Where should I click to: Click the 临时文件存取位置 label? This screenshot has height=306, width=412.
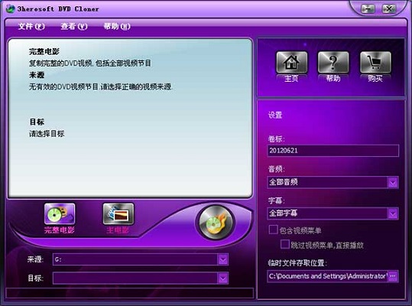tap(297, 262)
